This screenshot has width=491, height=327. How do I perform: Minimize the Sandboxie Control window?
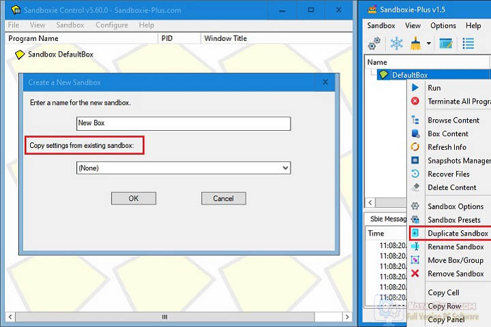(x=282, y=10)
